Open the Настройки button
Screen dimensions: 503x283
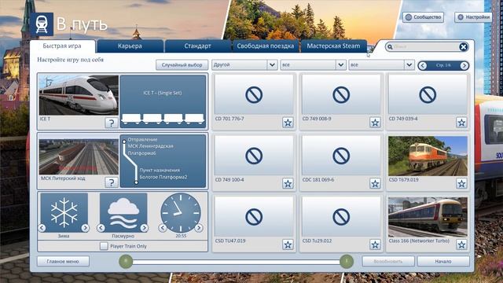(x=473, y=17)
